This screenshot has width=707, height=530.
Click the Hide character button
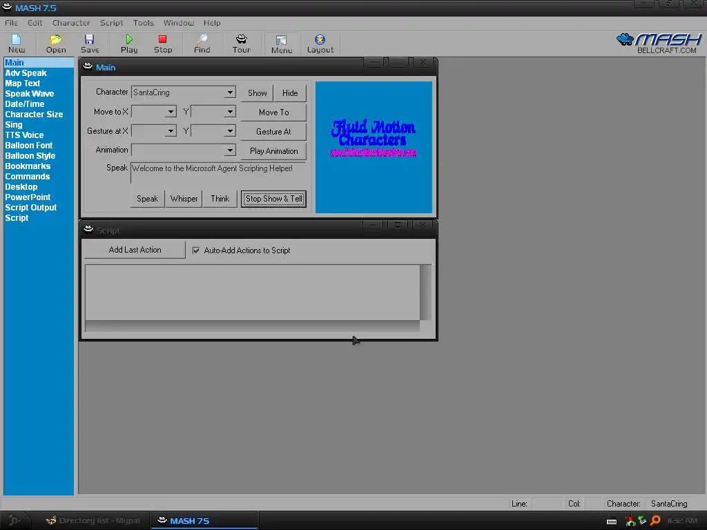[290, 93]
